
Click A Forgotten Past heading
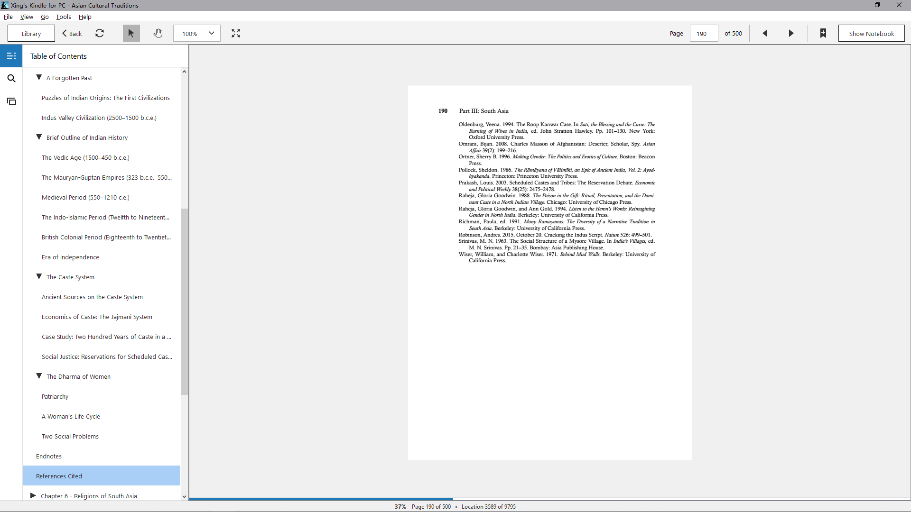[x=69, y=78]
